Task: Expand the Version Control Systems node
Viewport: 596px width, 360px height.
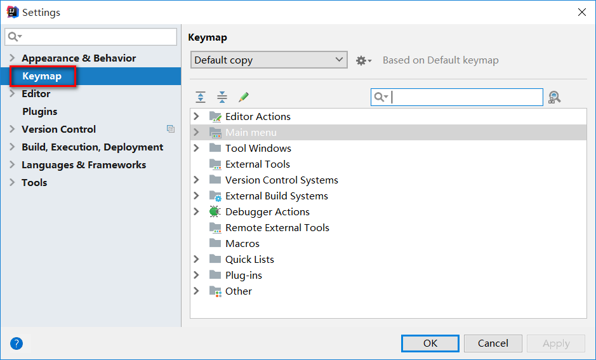Action: 197,180
